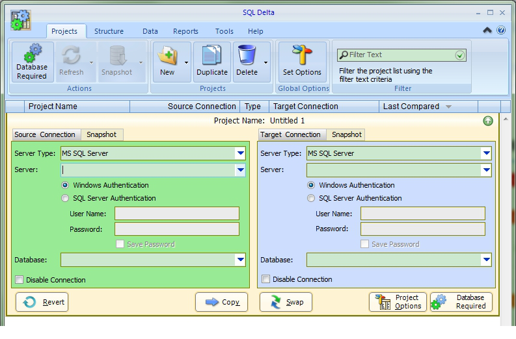
Task: Click green up-arrow beside Project Name
Action: [488, 121]
